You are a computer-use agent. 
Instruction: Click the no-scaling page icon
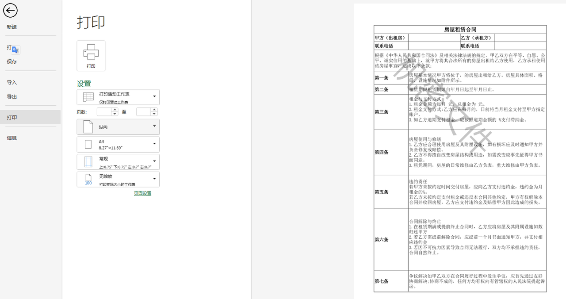pyautogui.click(x=88, y=179)
